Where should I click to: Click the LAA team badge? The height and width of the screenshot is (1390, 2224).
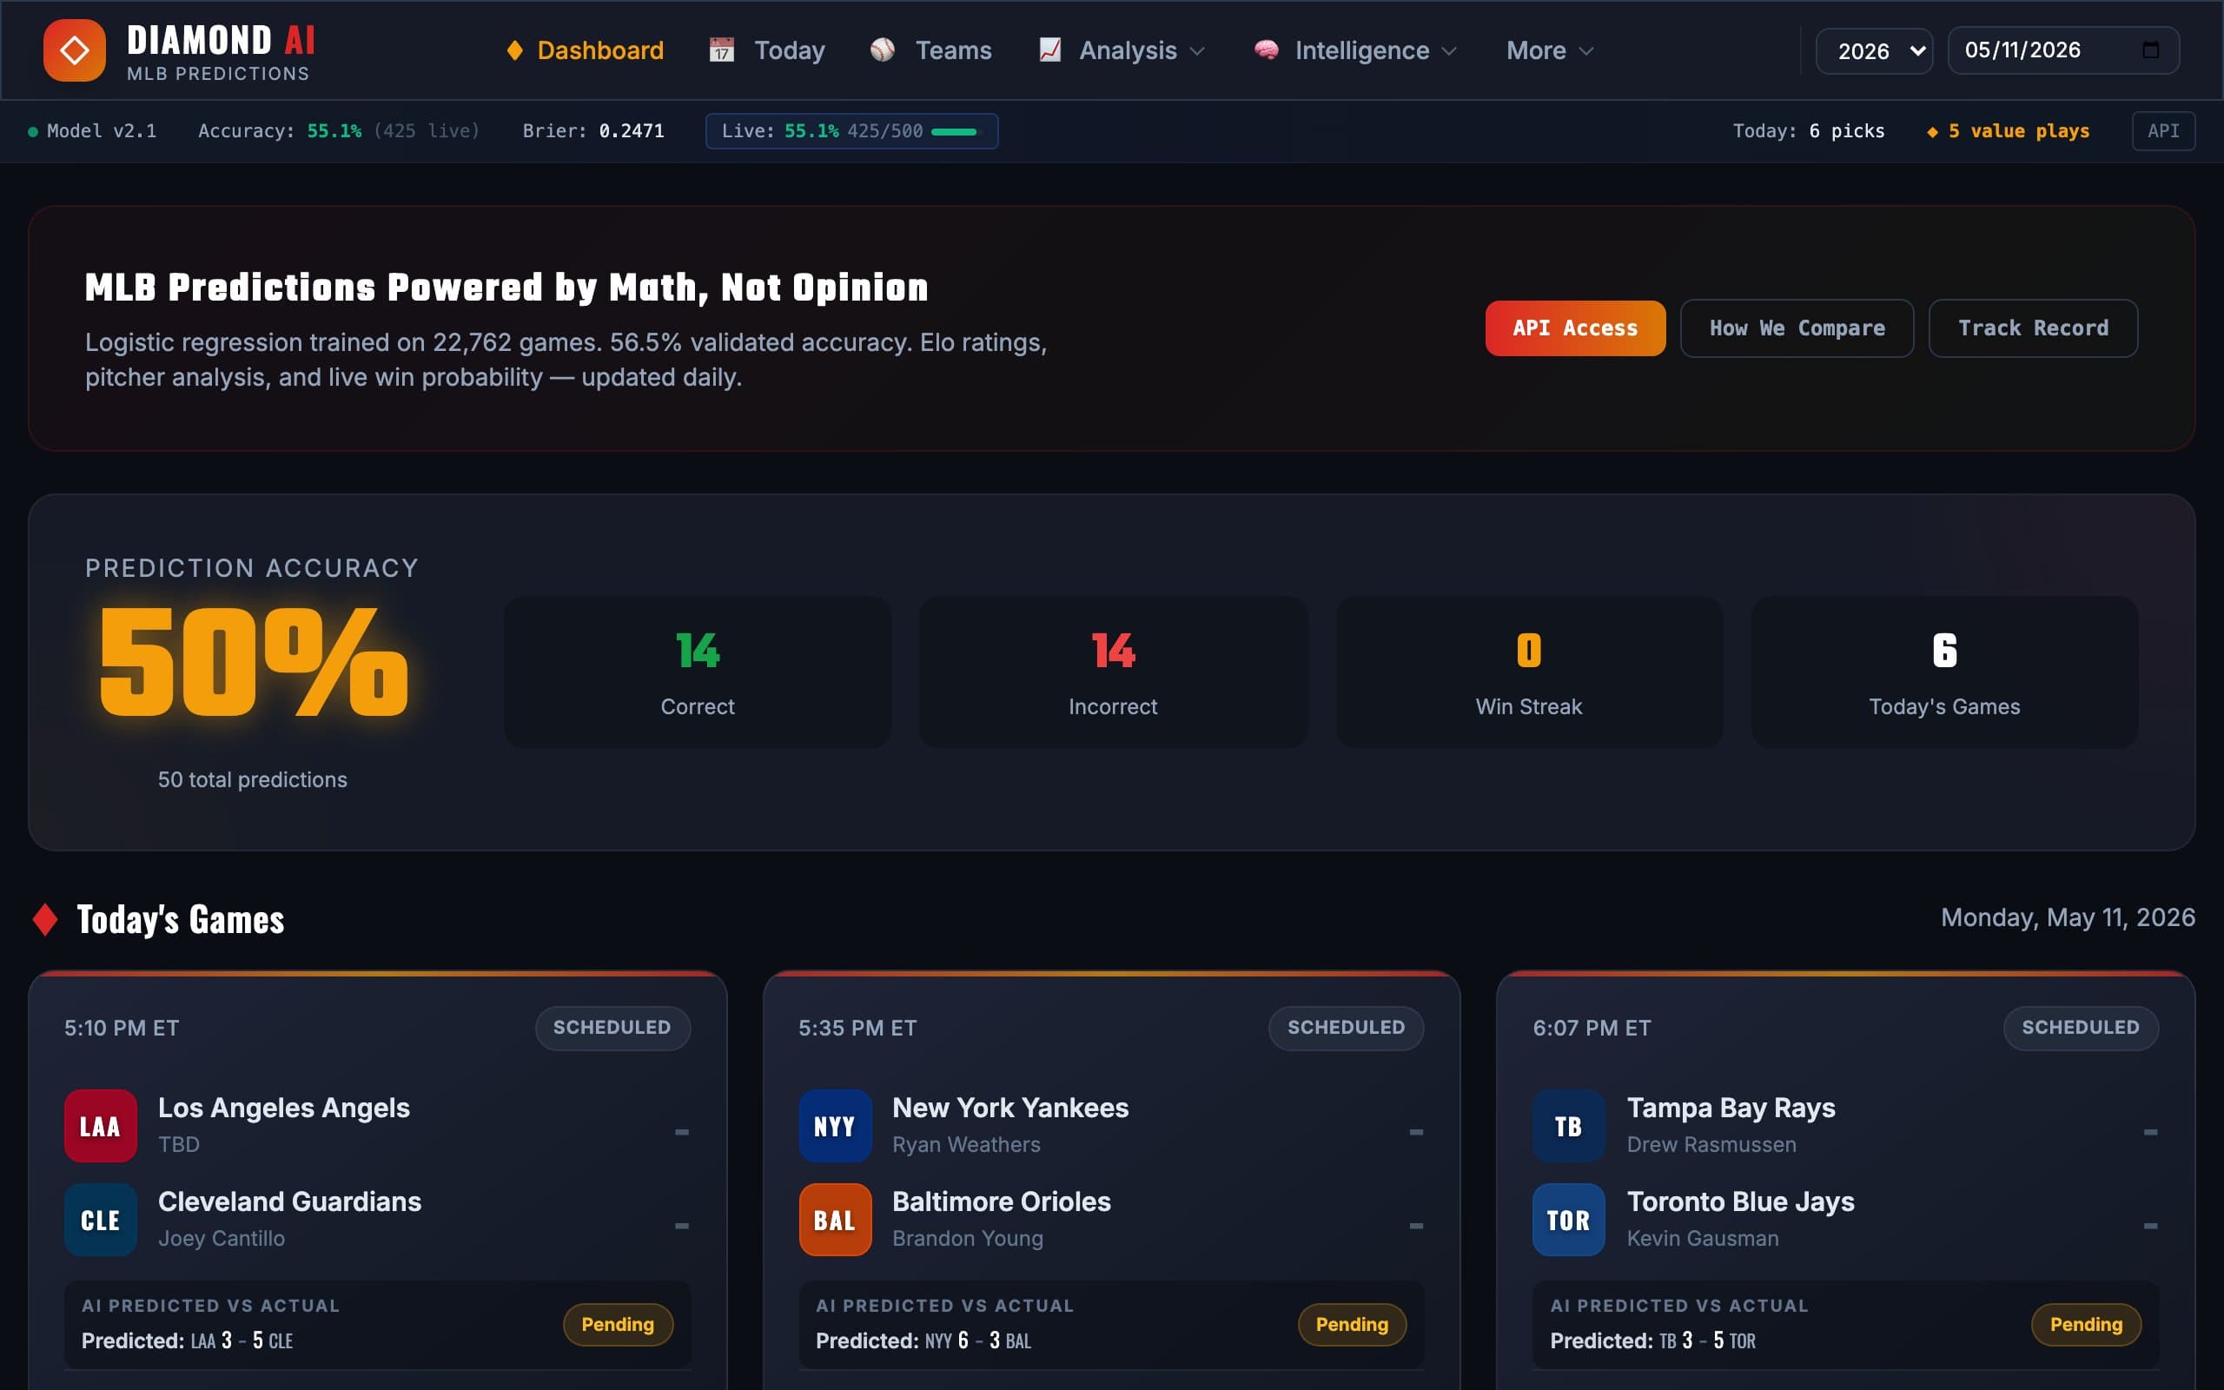(100, 1126)
